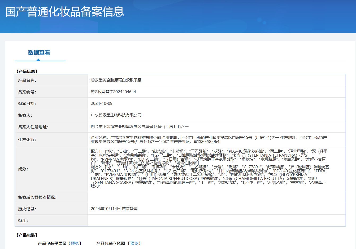Click 预览 link for 产品包装平面图

pyautogui.click(x=75, y=243)
